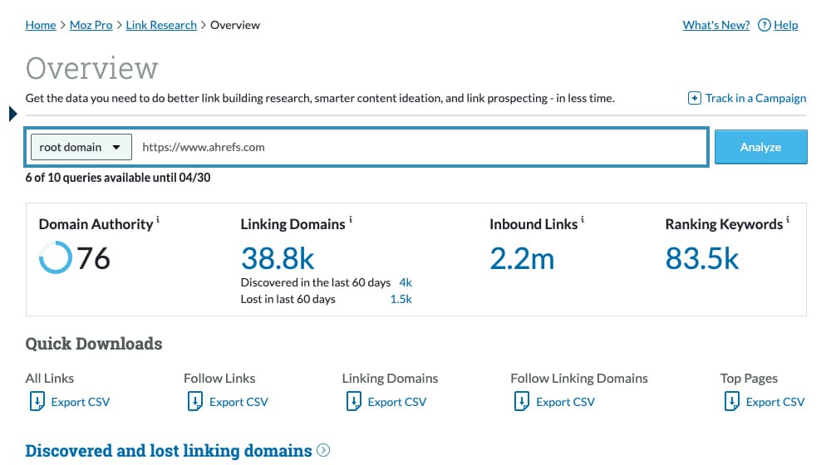Click the All Links download icon
The image size is (831, 465).
37,401
